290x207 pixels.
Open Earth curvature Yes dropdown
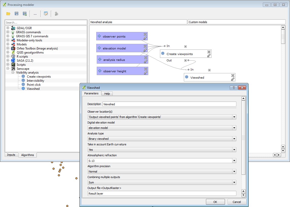(x=234, y=150)
